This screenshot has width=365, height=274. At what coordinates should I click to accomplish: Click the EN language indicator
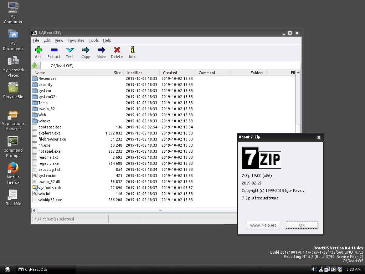coord(333,269)
